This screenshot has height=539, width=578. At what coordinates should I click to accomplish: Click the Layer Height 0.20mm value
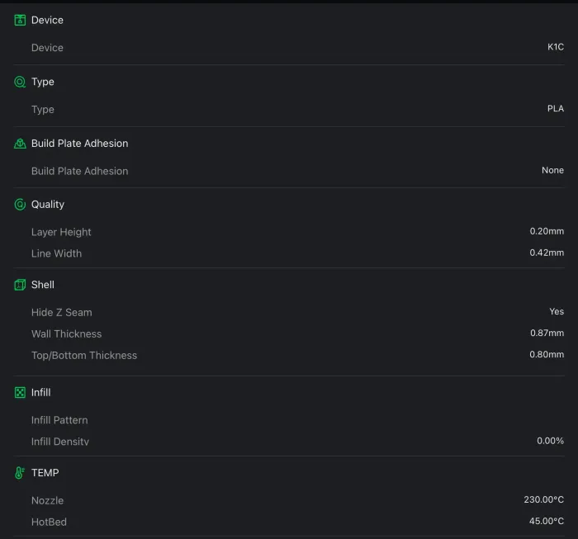(547, 232)
